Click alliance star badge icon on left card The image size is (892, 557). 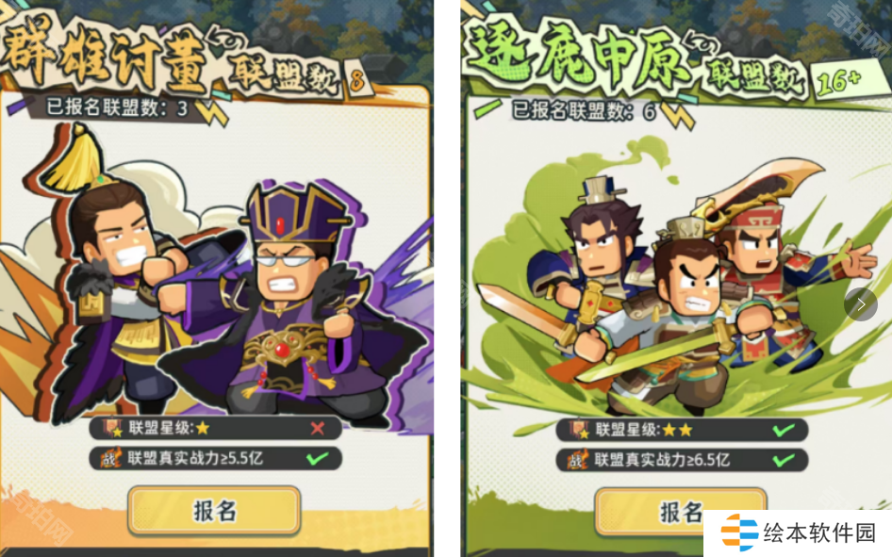112,428
